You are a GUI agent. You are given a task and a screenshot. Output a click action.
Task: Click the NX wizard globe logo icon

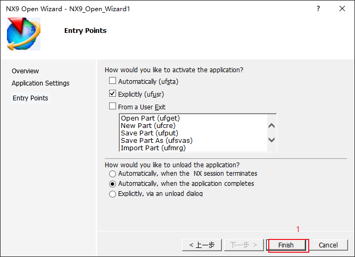(x=23, y=34)
